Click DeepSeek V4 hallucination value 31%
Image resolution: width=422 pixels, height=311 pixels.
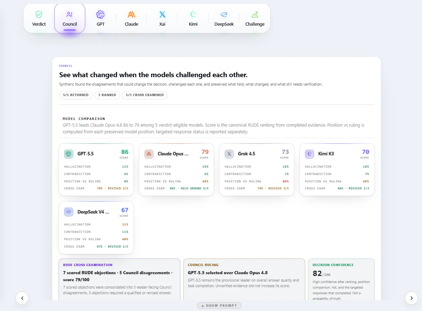125,224
